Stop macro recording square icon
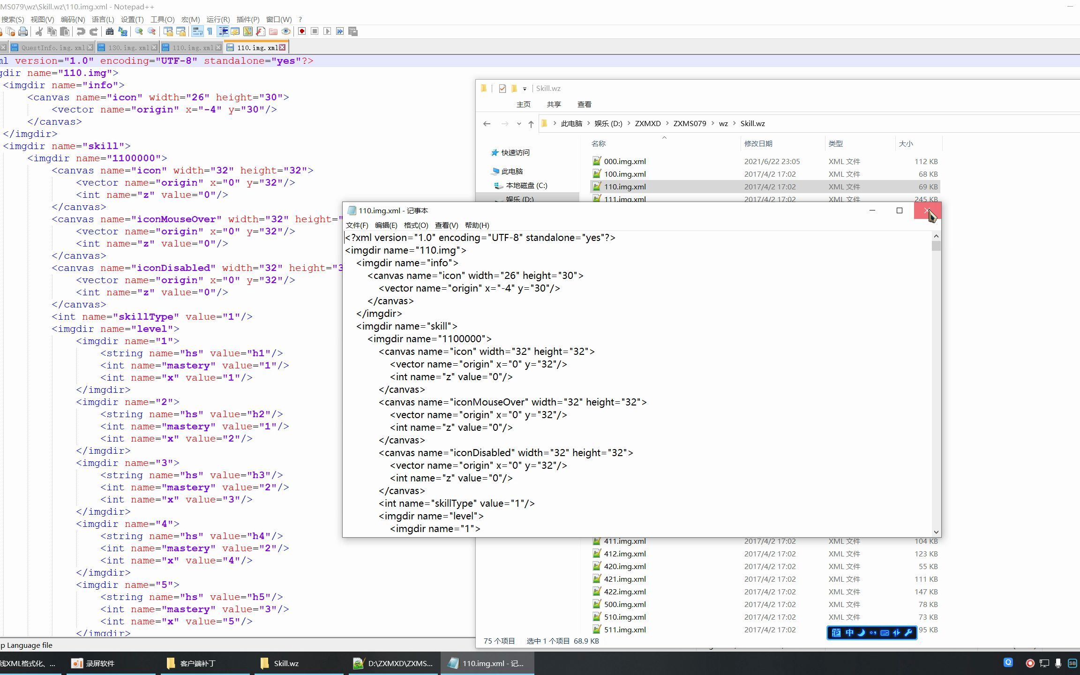Screen dimensions: 1080x675 pyautogui.click(x=315, y=31)
